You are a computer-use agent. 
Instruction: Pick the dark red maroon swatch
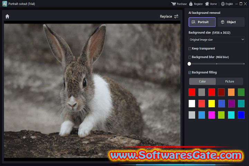coord(221,92)
